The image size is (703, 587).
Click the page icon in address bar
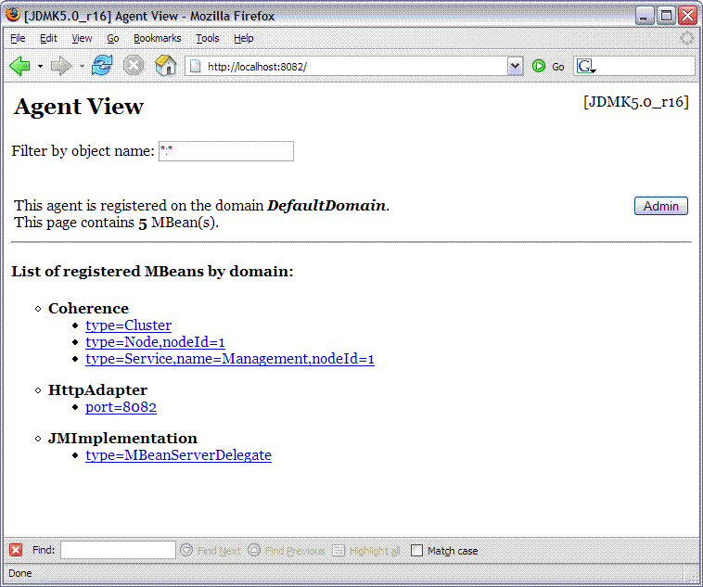coord(195,67)
